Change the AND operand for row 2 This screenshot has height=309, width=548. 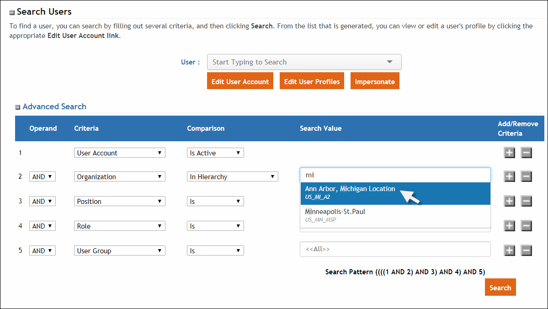(43, 177)
